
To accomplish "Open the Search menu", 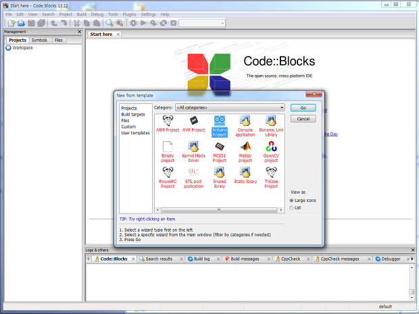I will coord(48,14).
